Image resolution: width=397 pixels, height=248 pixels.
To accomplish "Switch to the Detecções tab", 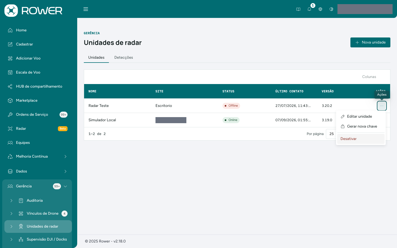I will [124, 58].
